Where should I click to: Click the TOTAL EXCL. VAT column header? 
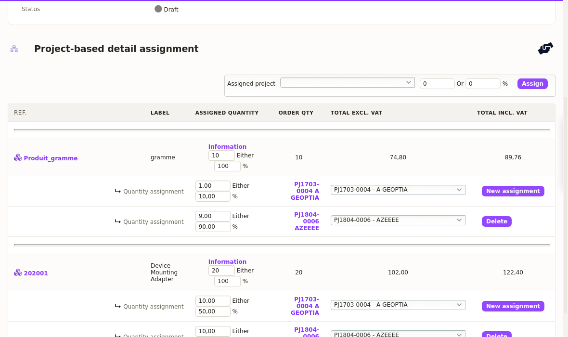pos(356,113)
